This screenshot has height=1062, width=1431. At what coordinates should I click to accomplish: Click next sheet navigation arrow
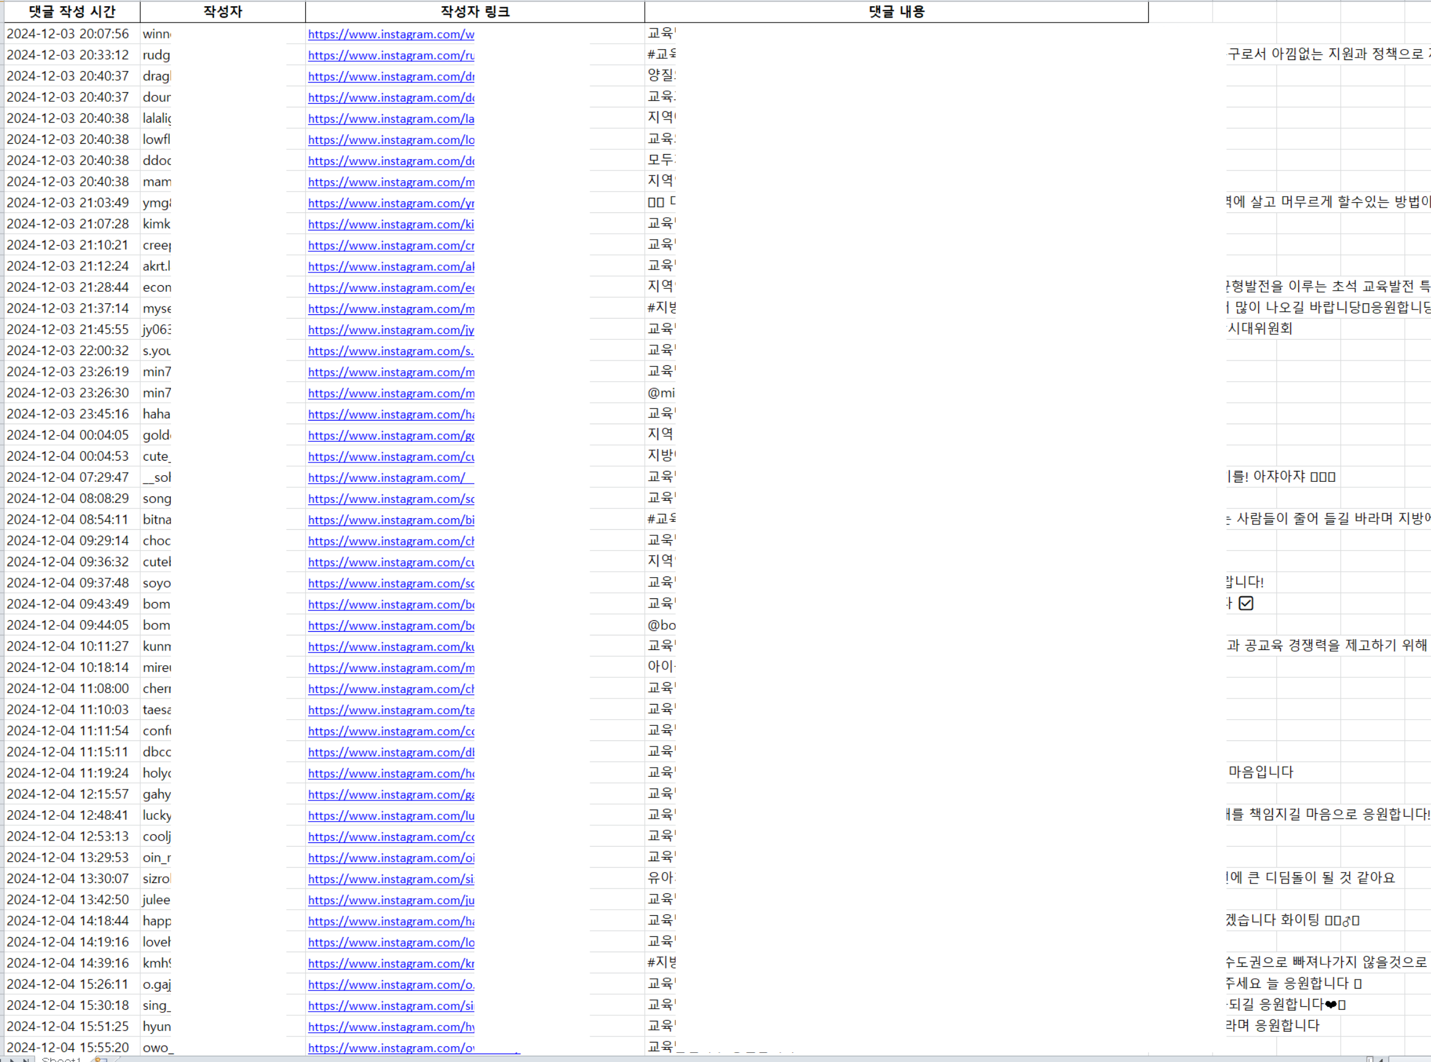pyautogui.click(x=12, y=1059)
